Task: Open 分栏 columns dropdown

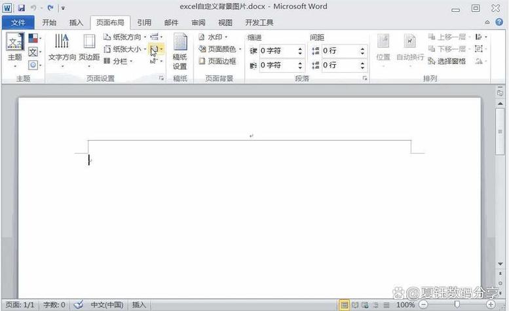Action: point(118,61)
